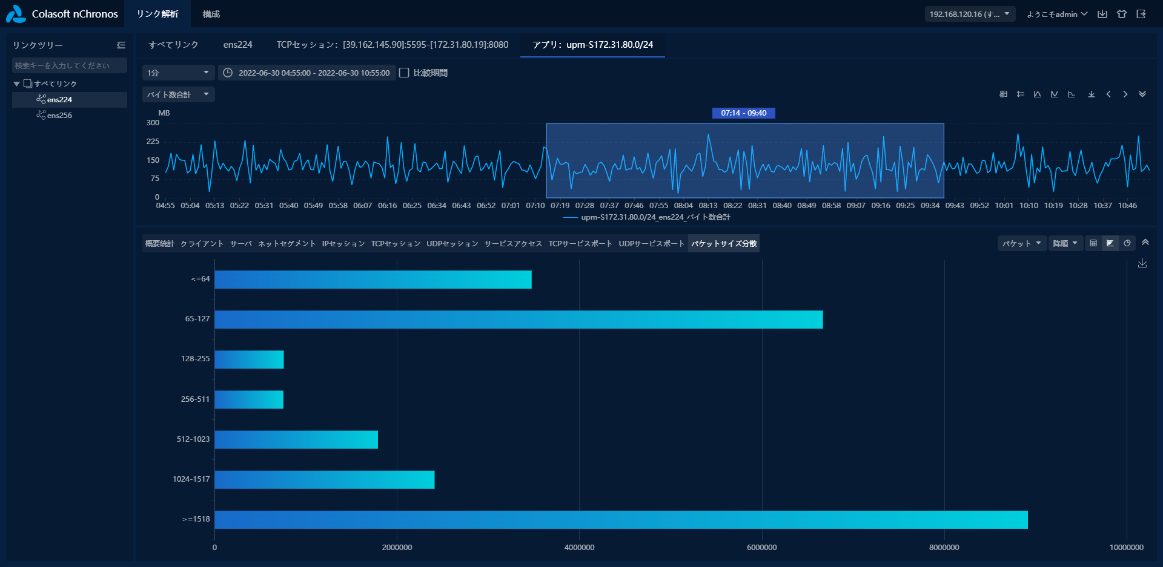Viewport: 1163px width, 567px height.
Task: Download the packet size bar chart
Action: coord(1142,263)
